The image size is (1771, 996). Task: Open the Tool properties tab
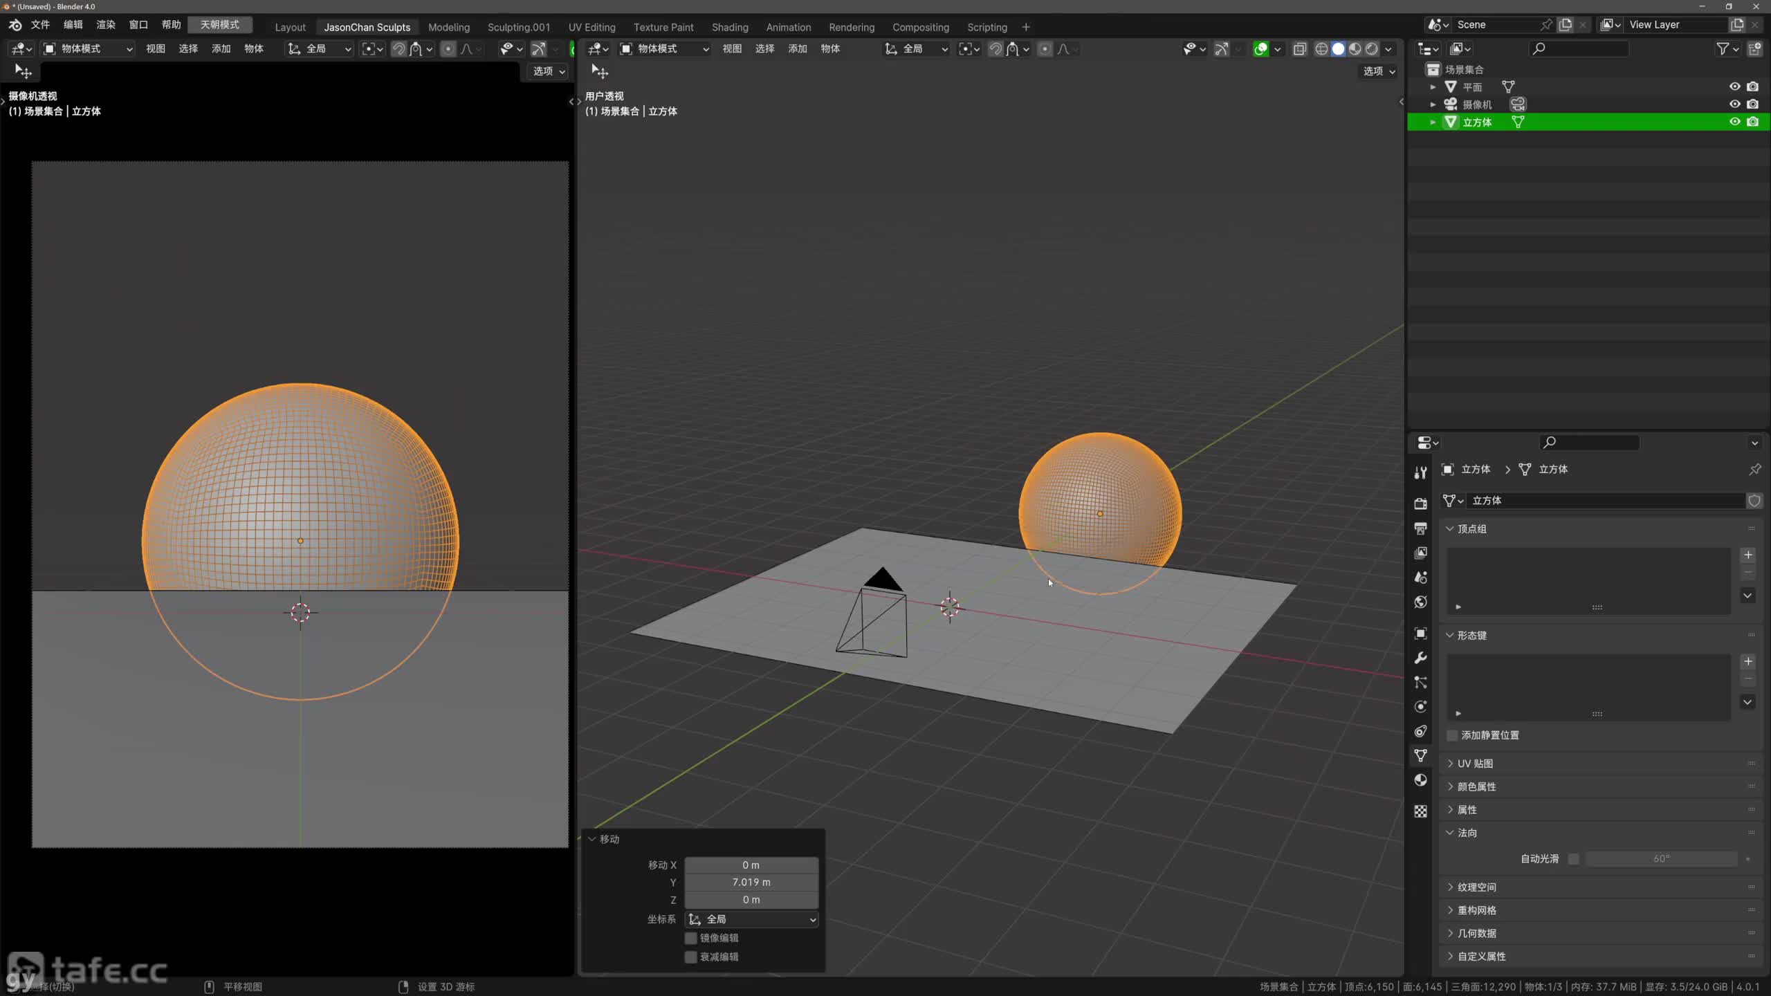click(x=1420, y=472)
